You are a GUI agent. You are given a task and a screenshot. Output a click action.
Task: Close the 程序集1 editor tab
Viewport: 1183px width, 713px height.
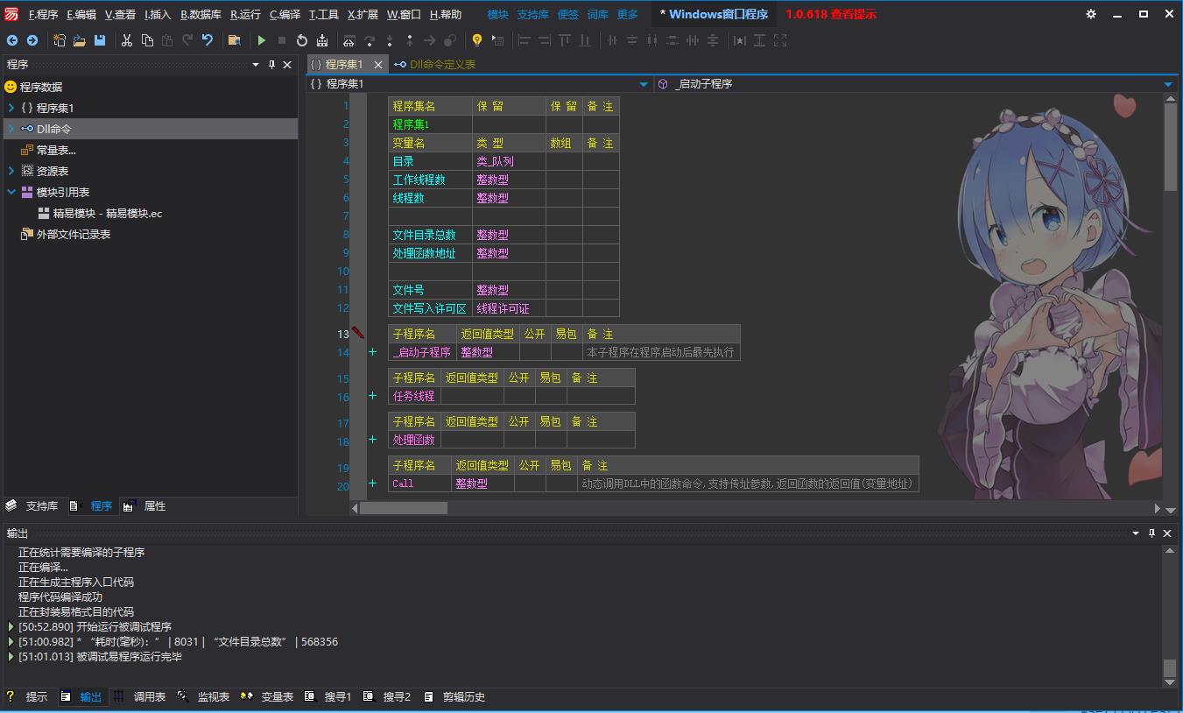point(378,65)
